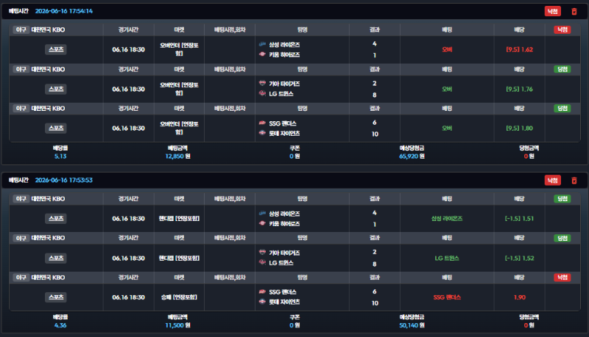The width and height of the screenshot is (589, 337).
Task: Click Lotte Giants logo in first slip
Action: [x=262, y=133]
